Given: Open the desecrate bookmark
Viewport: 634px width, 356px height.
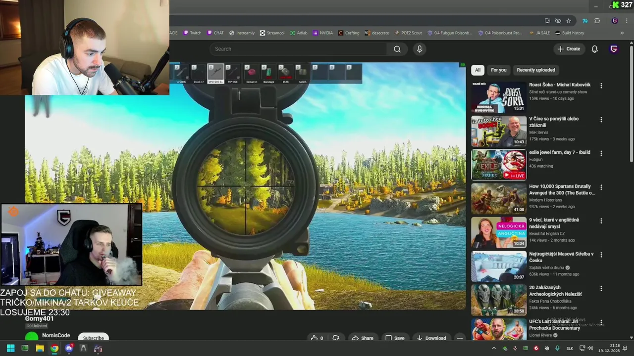Looking at the screenshot, I should tap(377, 33).
